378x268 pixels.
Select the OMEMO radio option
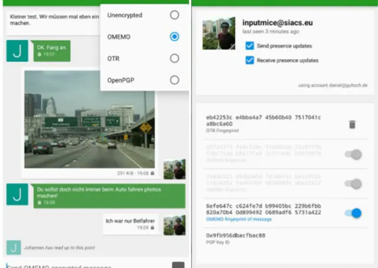coord(174,37)
